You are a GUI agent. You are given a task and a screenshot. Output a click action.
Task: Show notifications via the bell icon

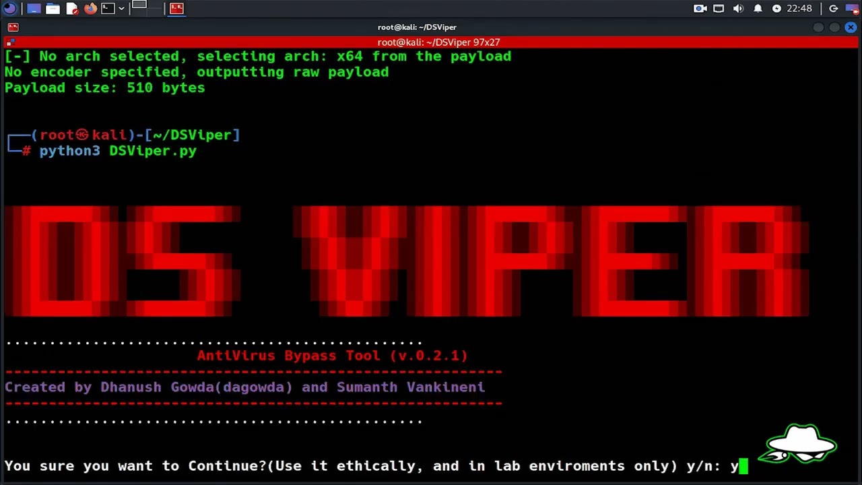[x=758, y=9]
